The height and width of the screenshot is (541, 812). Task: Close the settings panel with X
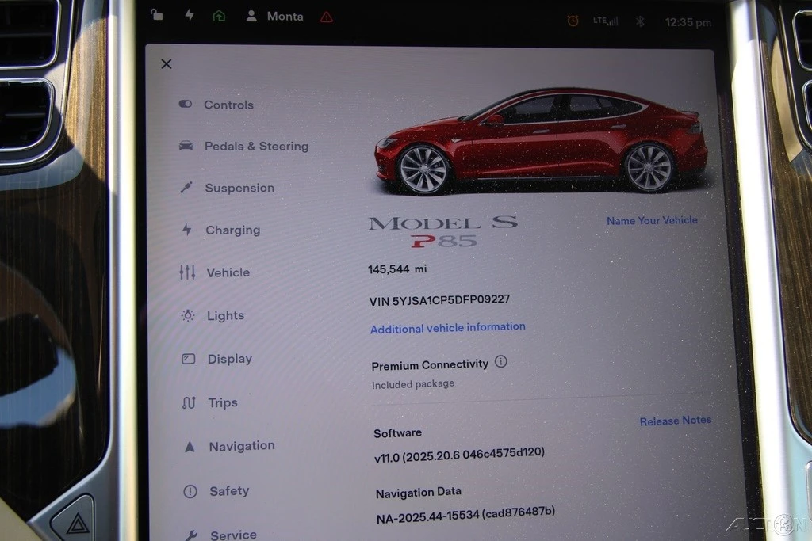pos(167,63)
